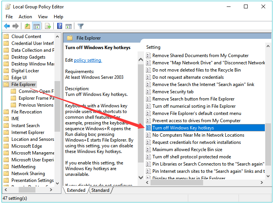Click policy icon beside Turn off Windows Key hotkeys

click(x=148, y=128)
